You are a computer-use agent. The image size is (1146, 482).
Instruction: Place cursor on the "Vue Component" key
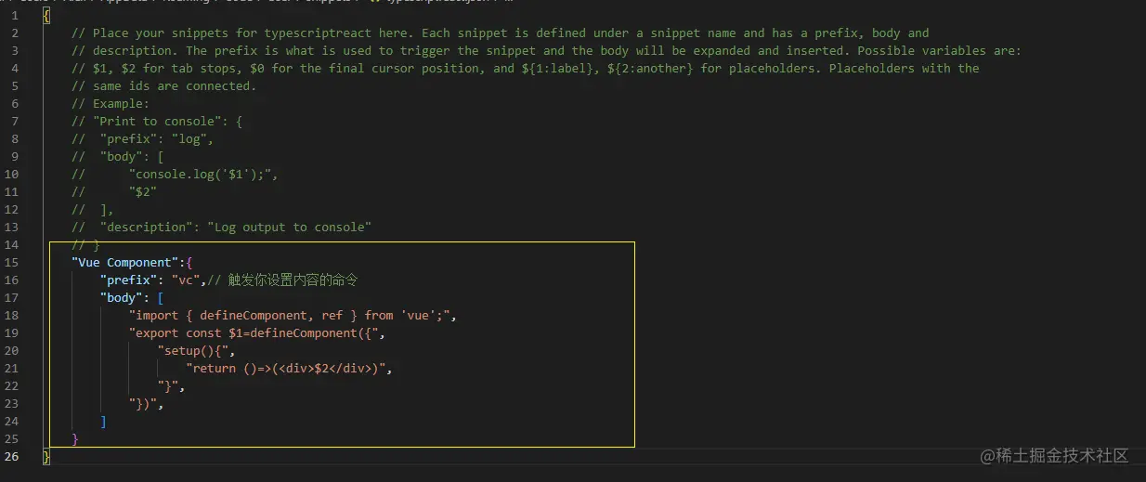(124, 262)
